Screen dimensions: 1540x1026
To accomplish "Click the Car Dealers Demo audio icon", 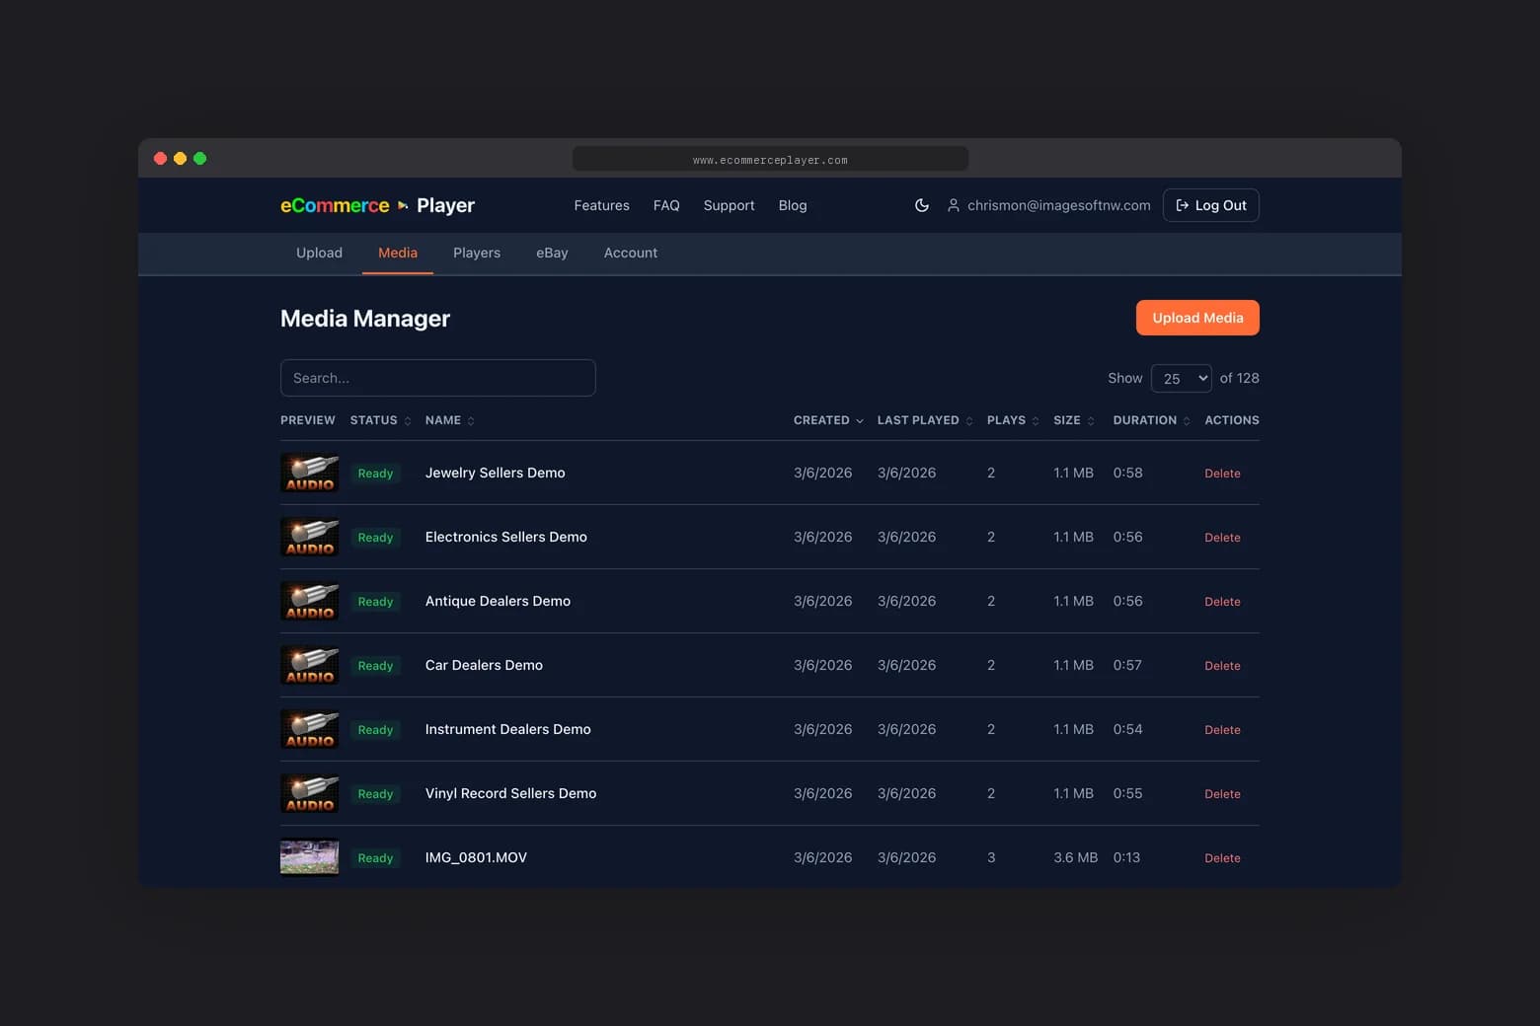I will tap(309, 665).
